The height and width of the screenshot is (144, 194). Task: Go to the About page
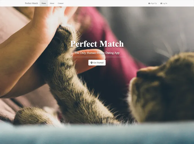point(52,3)
